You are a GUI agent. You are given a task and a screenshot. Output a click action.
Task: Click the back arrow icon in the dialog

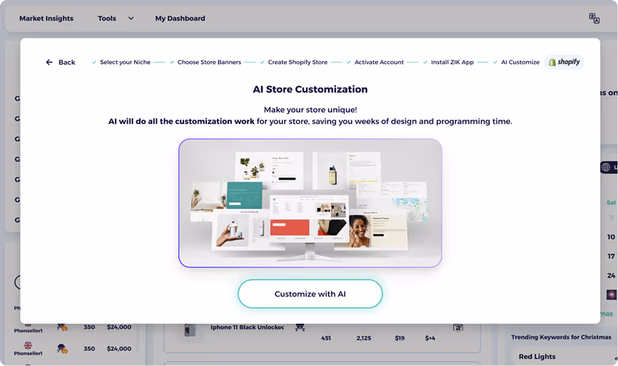coord(50,62)
